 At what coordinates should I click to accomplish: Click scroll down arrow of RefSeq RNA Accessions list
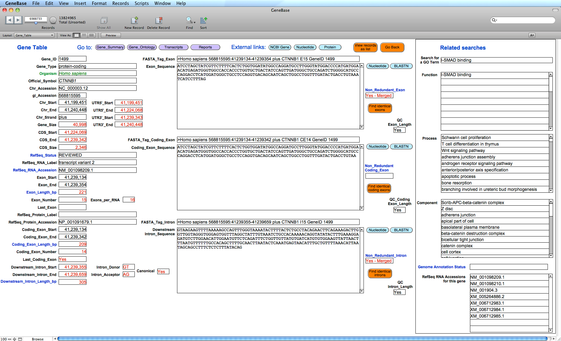[551, 330]
